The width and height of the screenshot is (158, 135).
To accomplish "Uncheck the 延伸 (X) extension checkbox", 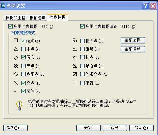I will [x=23, y=91].
